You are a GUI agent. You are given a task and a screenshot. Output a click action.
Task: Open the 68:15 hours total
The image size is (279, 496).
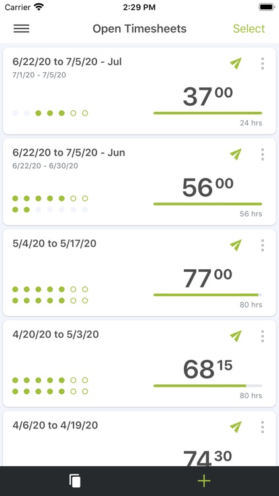coord(208,369)
